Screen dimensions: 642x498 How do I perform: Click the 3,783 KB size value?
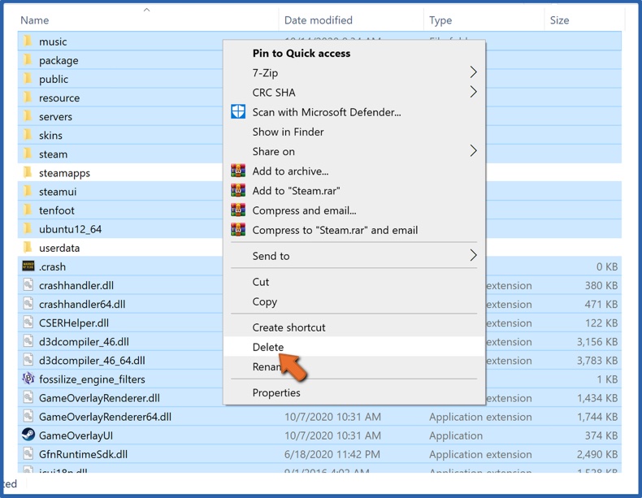pyautogui.click(x=597, y=361)
